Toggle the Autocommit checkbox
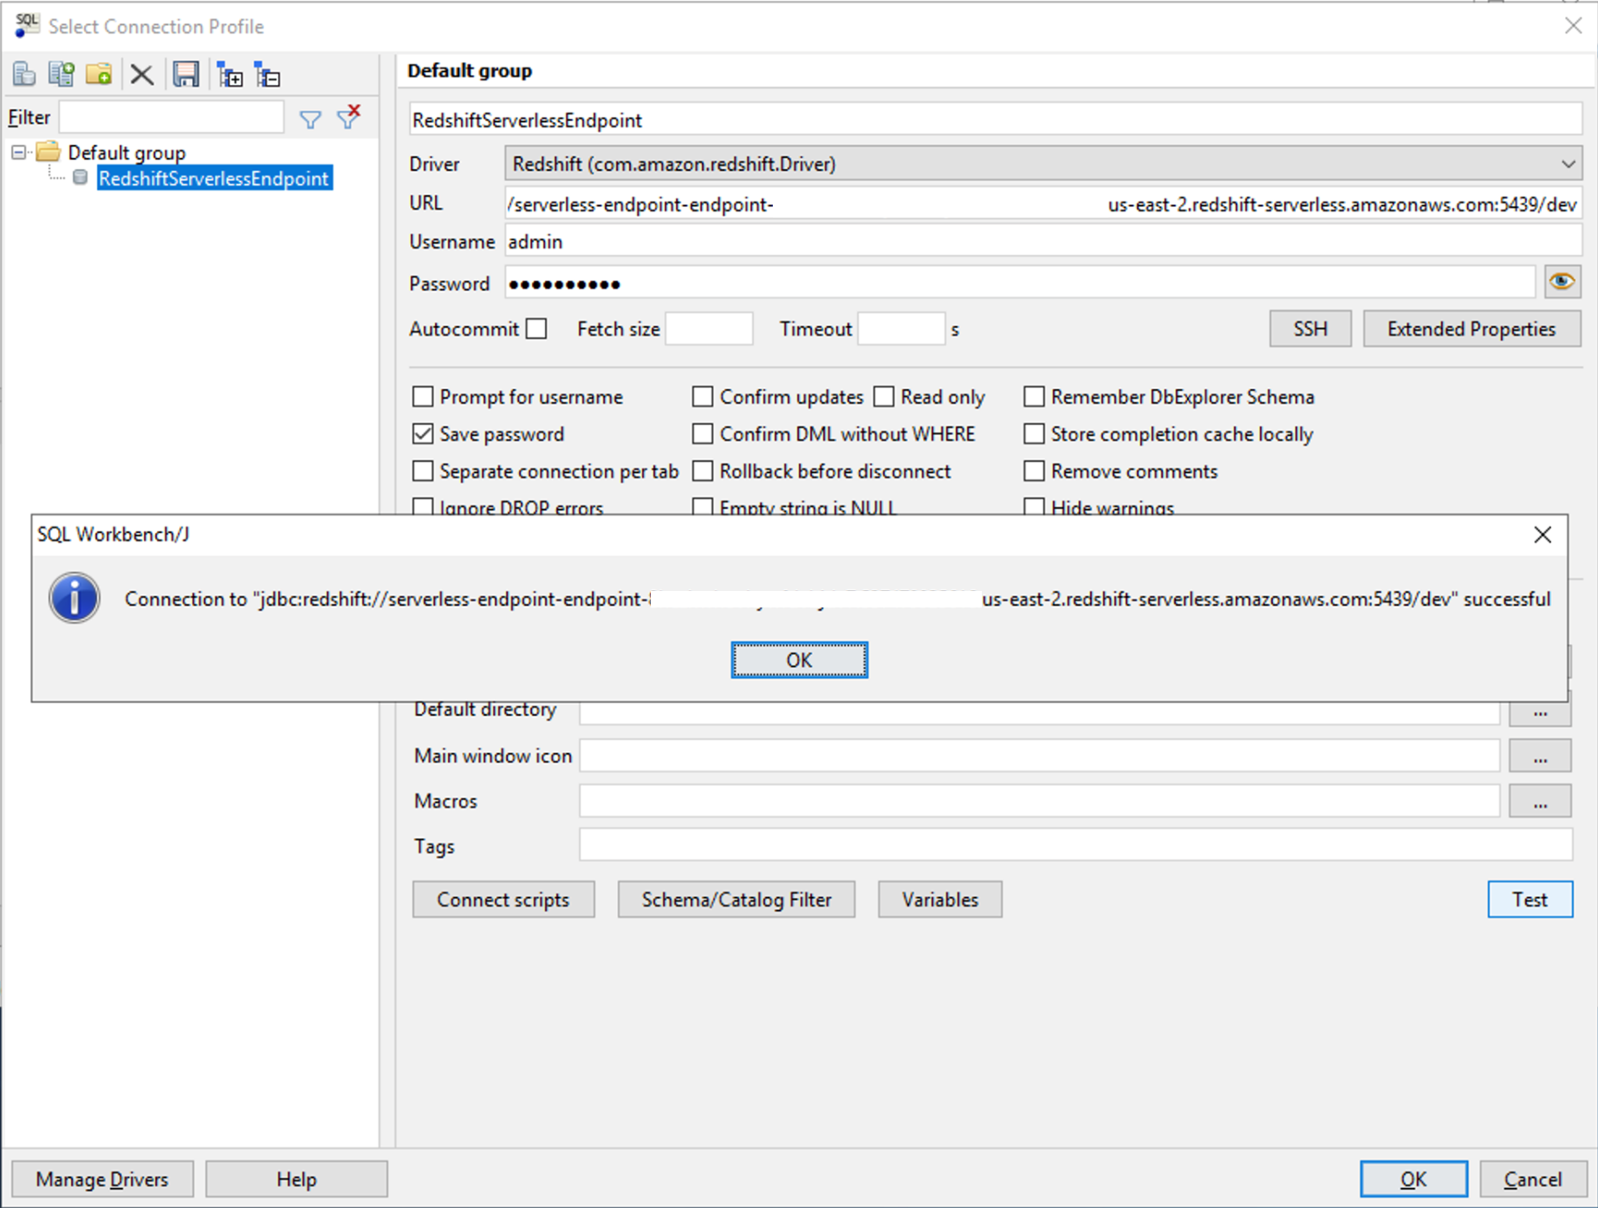 (x=537, y=329)
